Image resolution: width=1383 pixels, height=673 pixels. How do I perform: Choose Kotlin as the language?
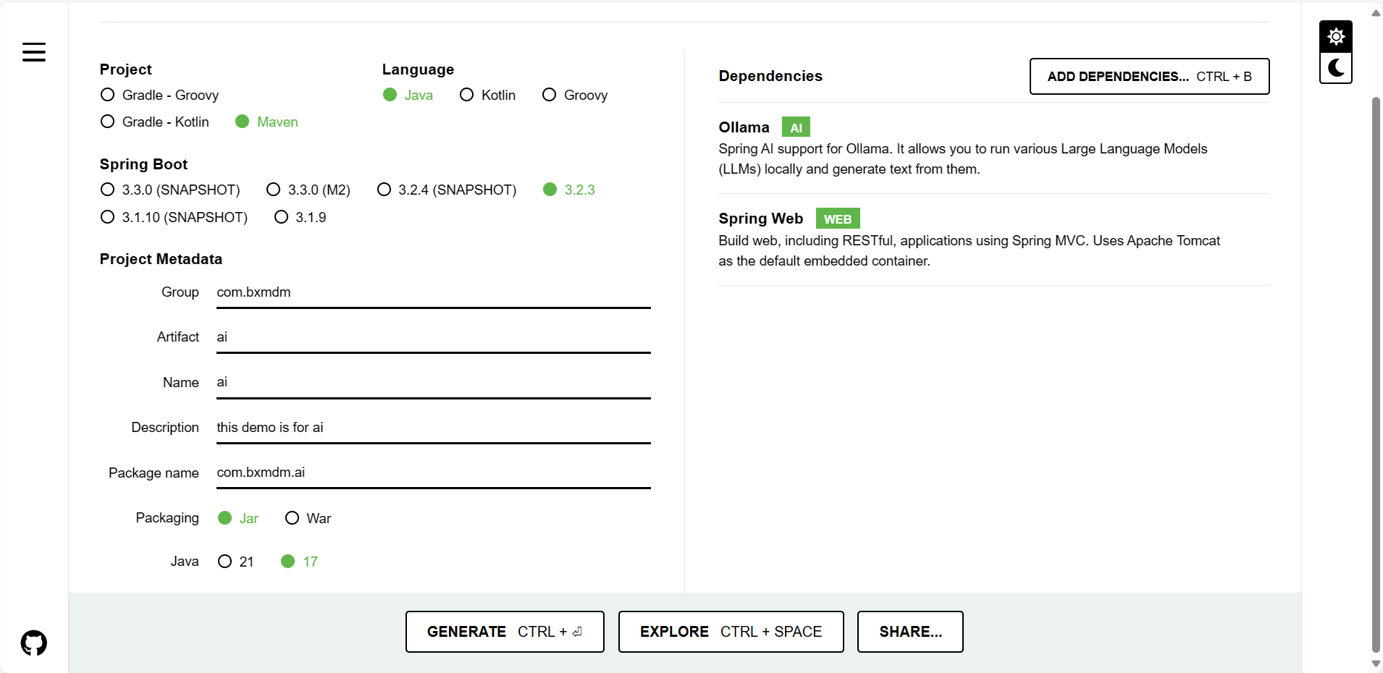click(487, 95)
